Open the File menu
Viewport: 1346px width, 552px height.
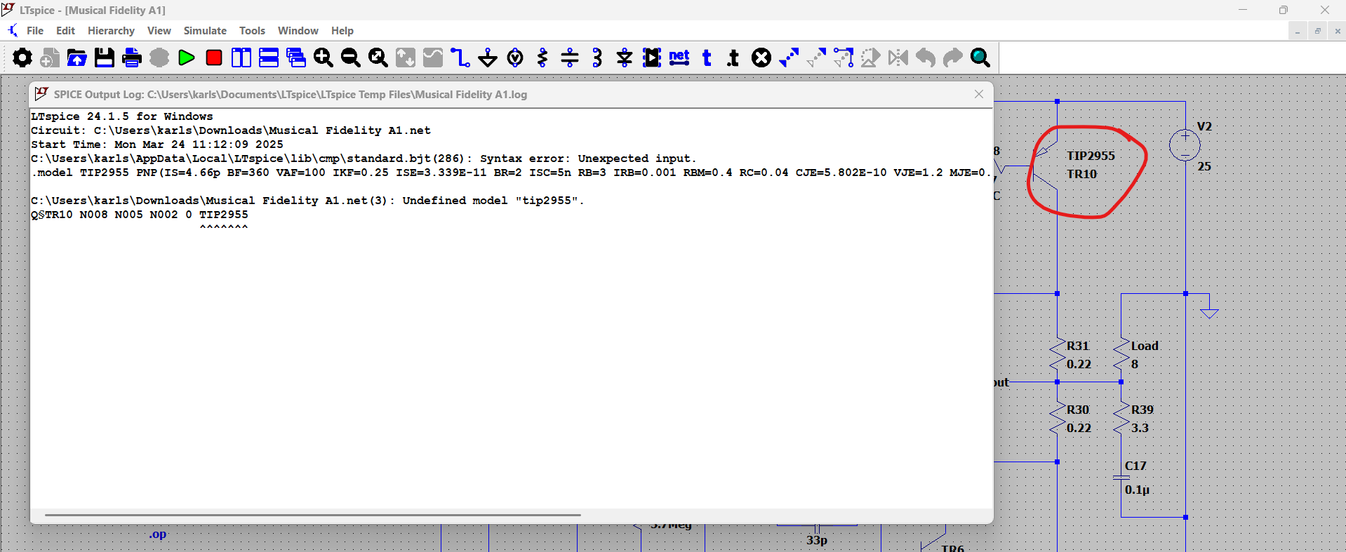click(35, 31)
